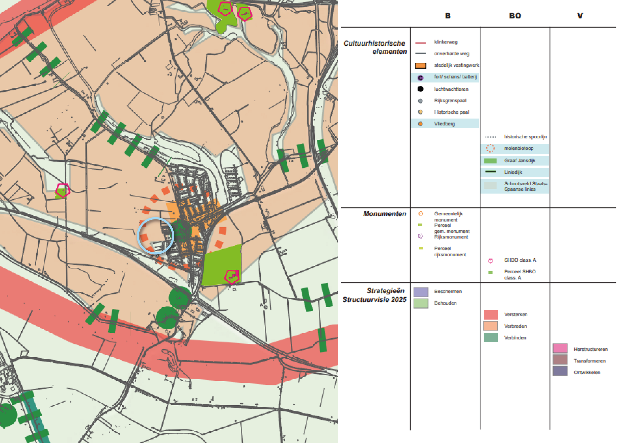Click the Perceel SHBO class. A square
This screenshot has height=443, width=626.
tap(490, 273)
